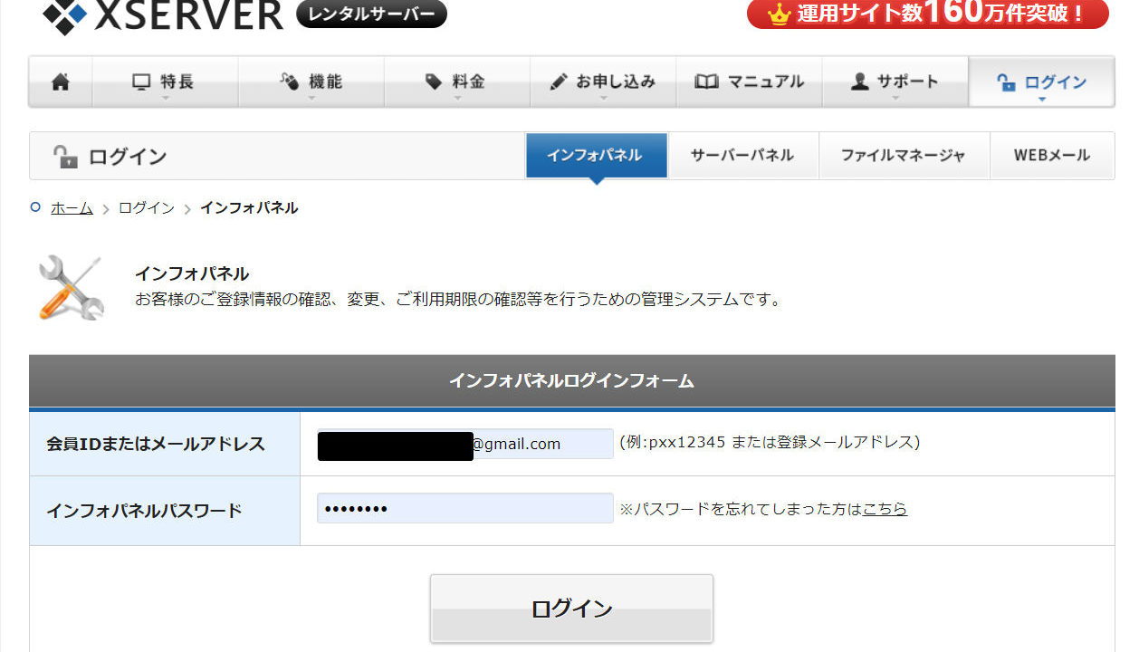This screenshot has width=1139, height=652.
Task: Focus the インフォパネルパスワード input field
Action: 465,508
